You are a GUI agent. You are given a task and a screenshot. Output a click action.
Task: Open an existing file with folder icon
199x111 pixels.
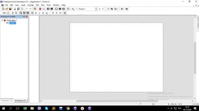tap(7, 9)
